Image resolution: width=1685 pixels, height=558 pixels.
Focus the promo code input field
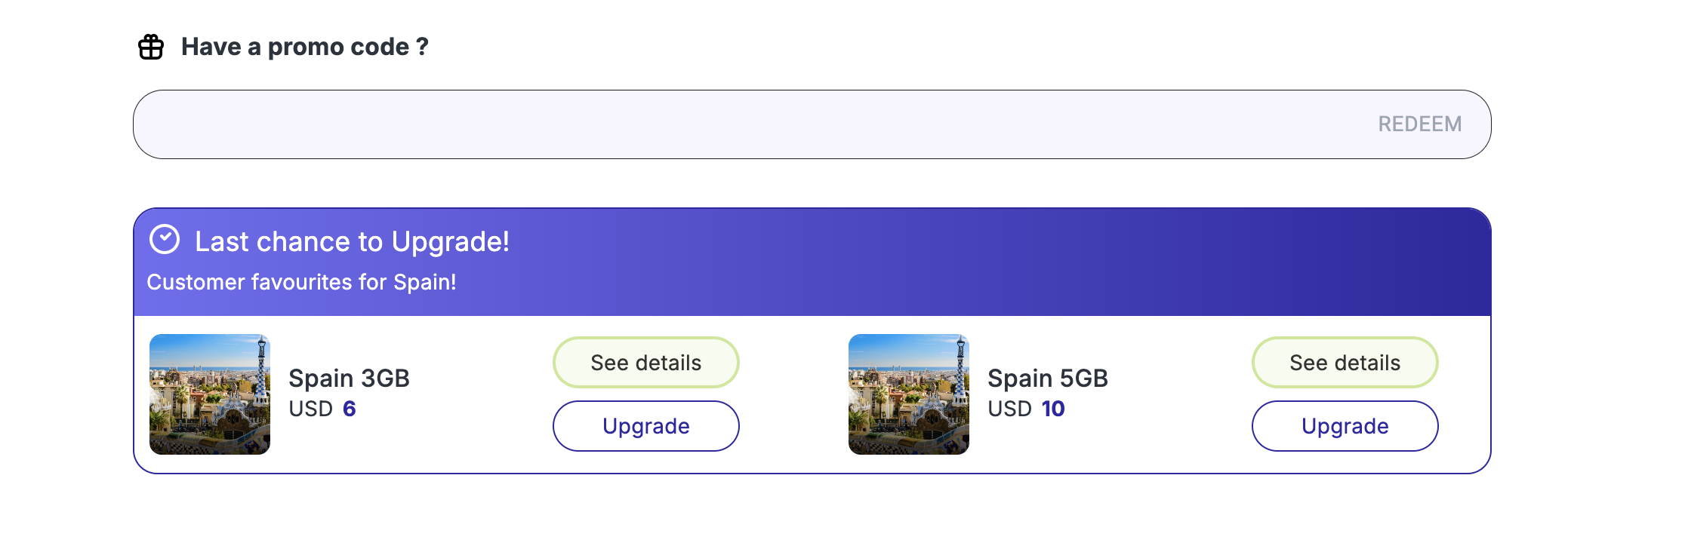tap(747, 124)
